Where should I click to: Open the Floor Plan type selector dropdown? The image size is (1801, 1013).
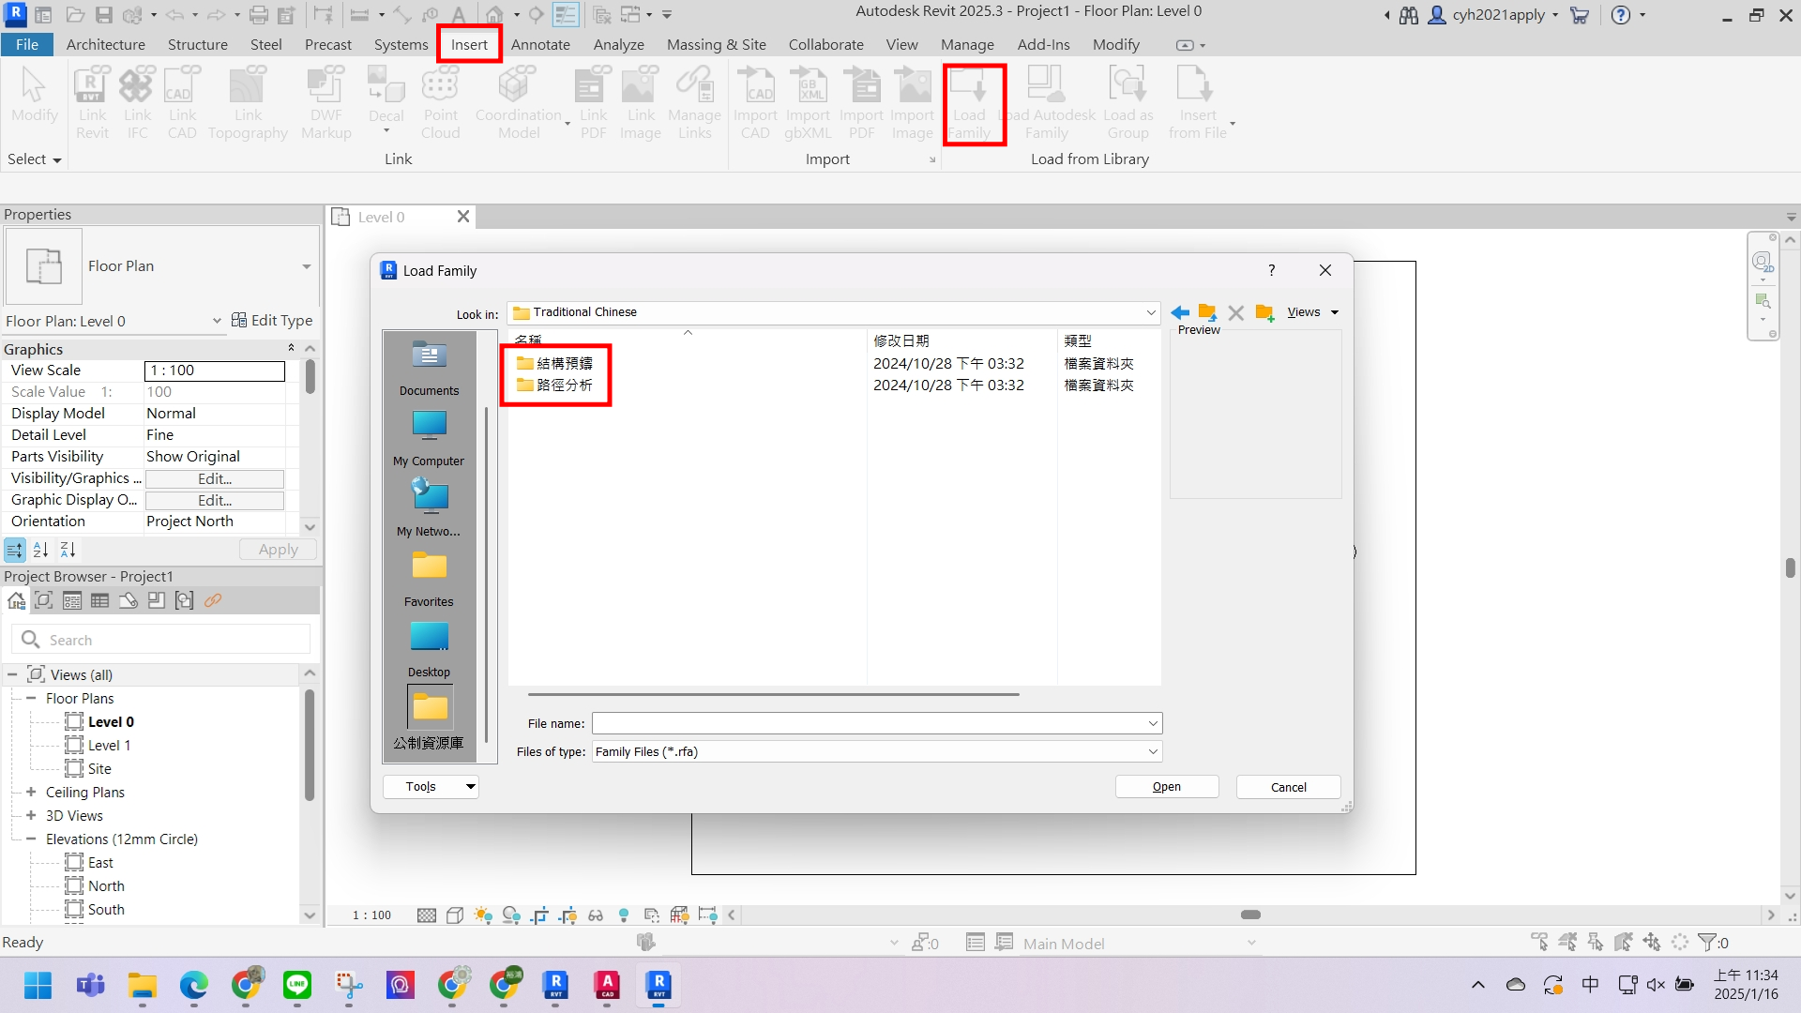306,266
